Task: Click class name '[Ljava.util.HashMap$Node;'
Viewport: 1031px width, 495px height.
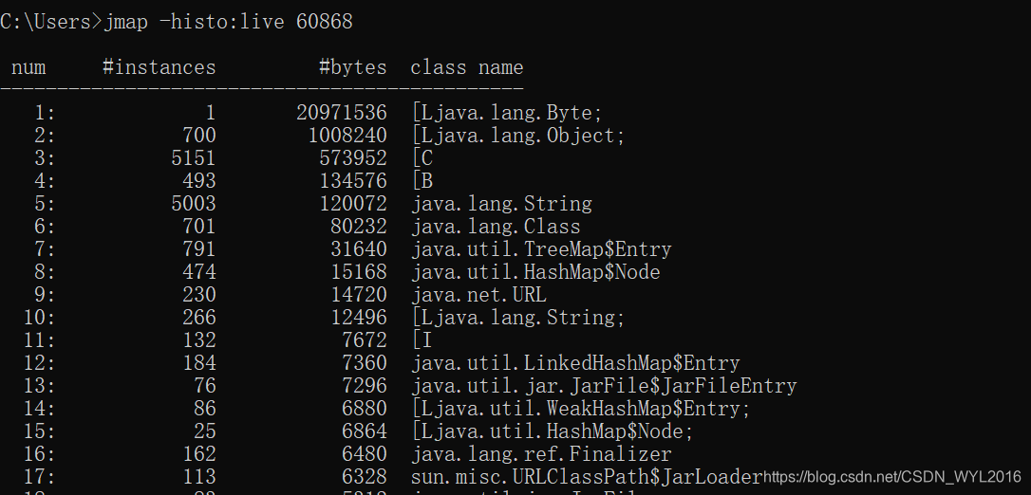Action: pos(553,431)
